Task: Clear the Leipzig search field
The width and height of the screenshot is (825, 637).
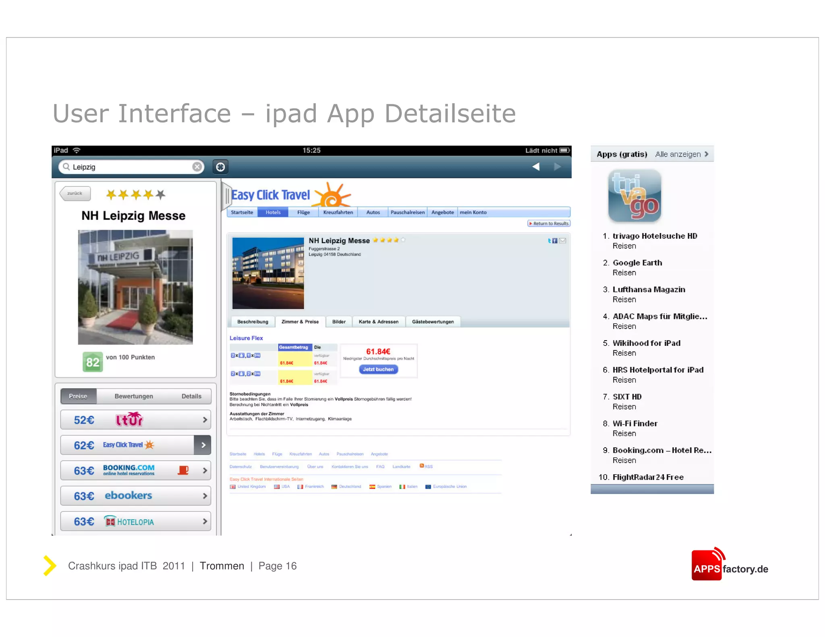Action: 197,167
